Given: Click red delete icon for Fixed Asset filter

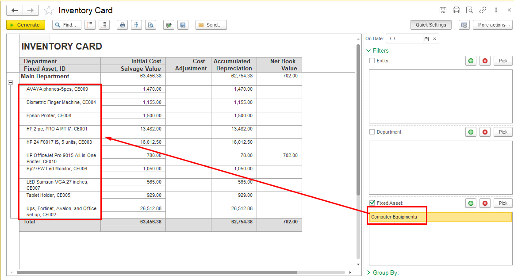Looking at the screenshot, I should (x=485, y=203).
